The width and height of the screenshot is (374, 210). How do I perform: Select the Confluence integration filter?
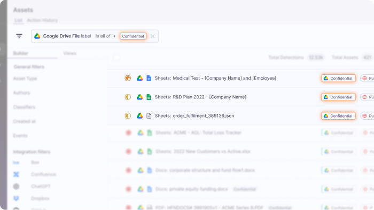pos(43,174)
